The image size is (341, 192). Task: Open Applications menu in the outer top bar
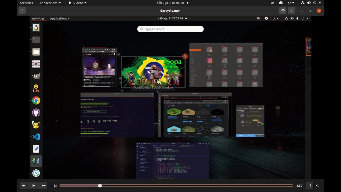[50, 3]
